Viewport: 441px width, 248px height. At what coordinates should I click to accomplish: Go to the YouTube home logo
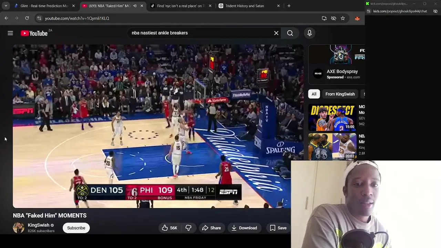[x=34, y=33]
